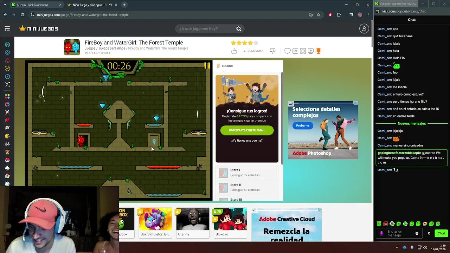The height and width of the screenshot is (253, 450).
Task: Click the browser back arrow
Action: 5,15
